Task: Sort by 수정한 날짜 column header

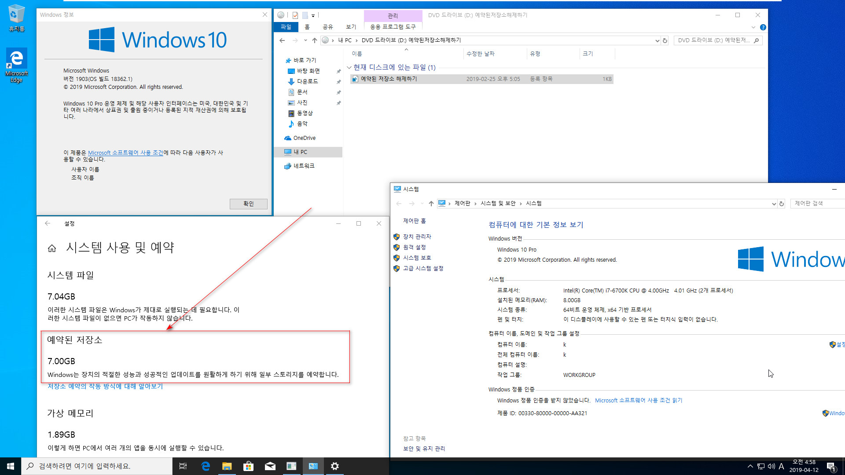Action: coord(481,54)
